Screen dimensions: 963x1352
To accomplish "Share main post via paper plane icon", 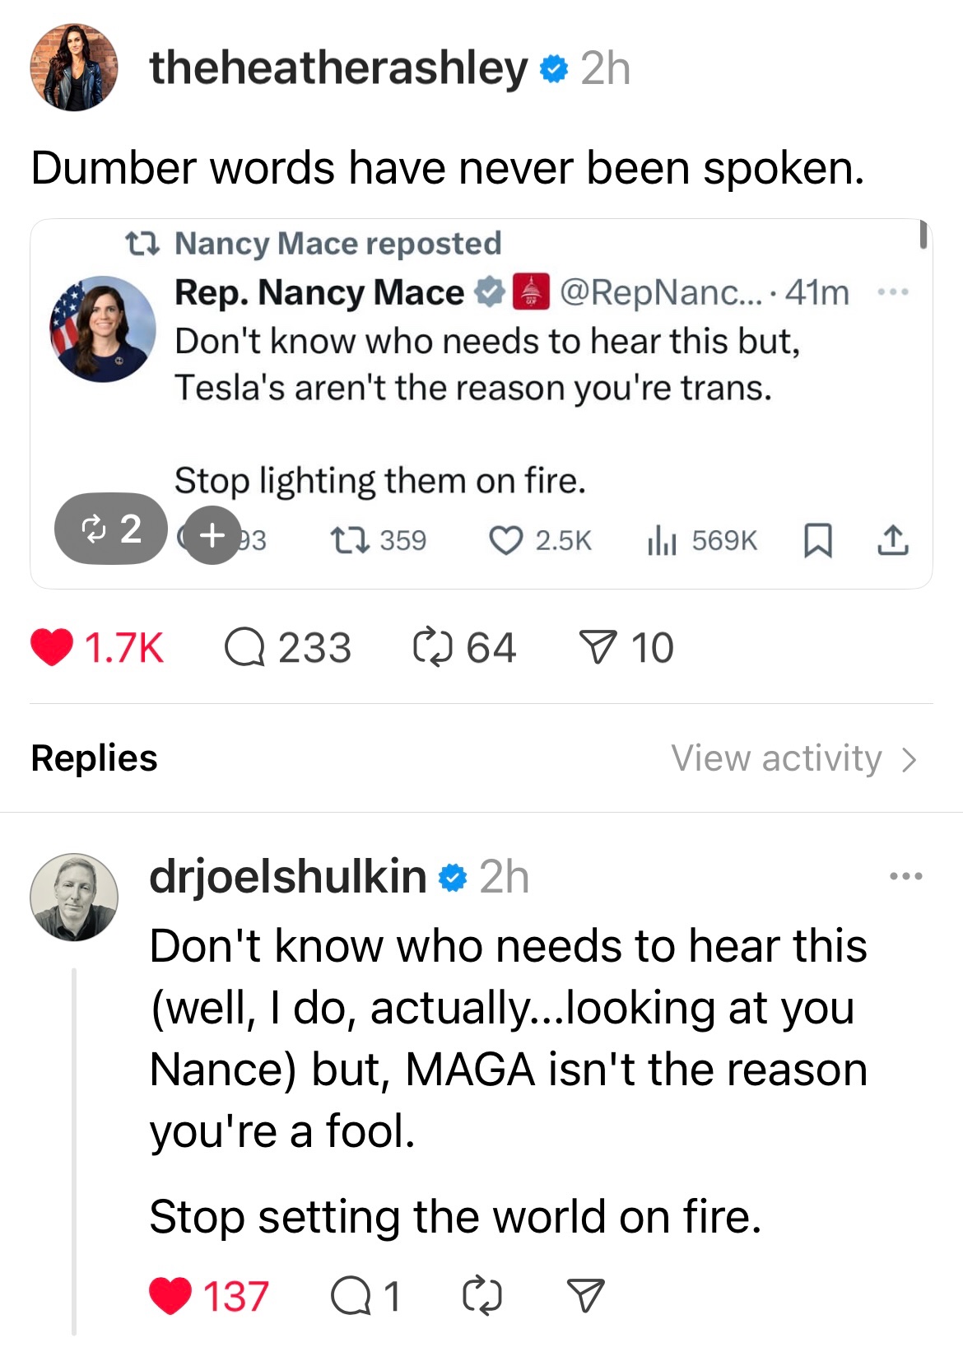I will pyautogui.click(x=597, y=647).
